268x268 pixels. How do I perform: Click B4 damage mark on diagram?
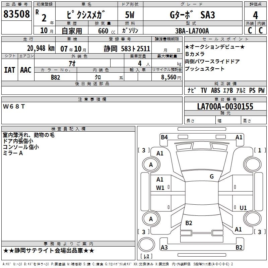pos(164,137)
